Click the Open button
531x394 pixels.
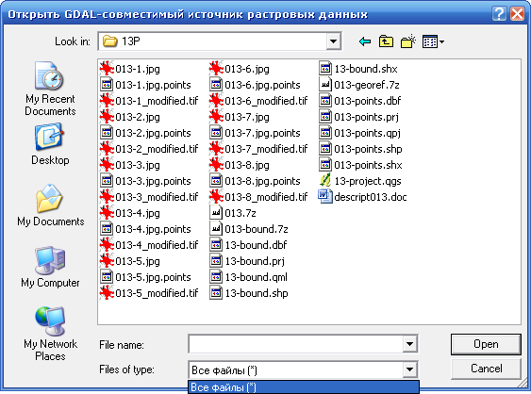tap(486, 344)
